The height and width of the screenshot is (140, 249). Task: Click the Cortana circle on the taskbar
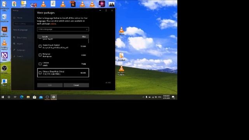click(x=9, y=97)
